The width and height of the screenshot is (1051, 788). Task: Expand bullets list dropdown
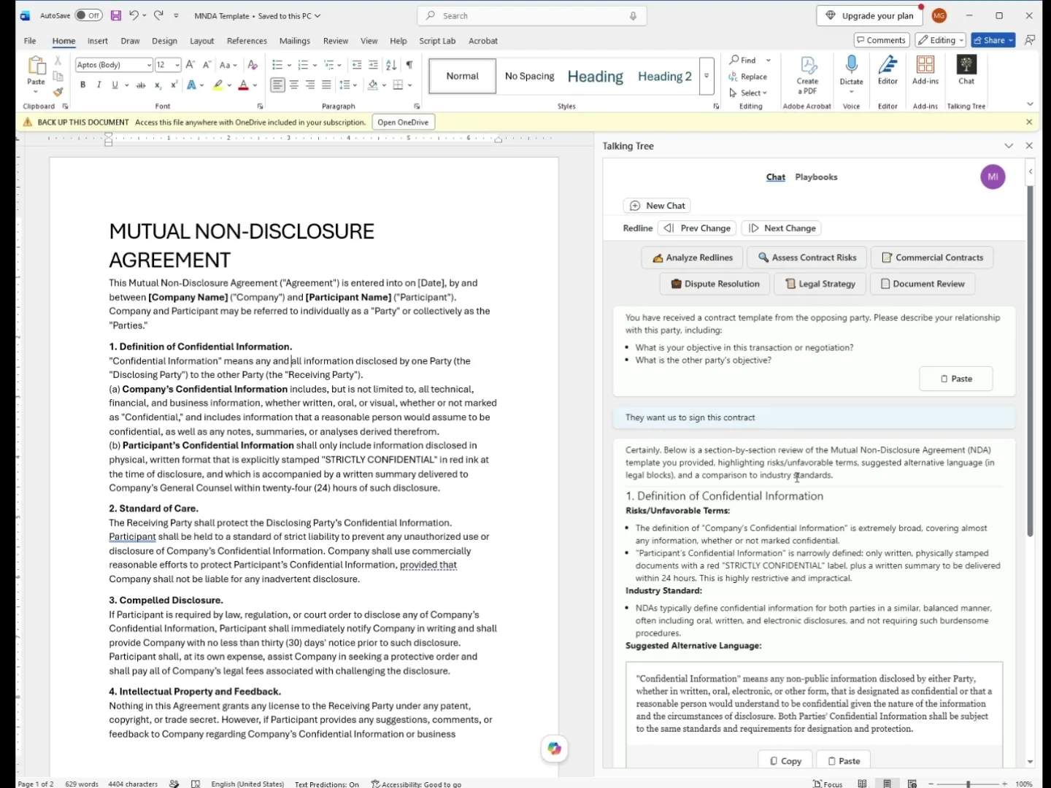289,65
